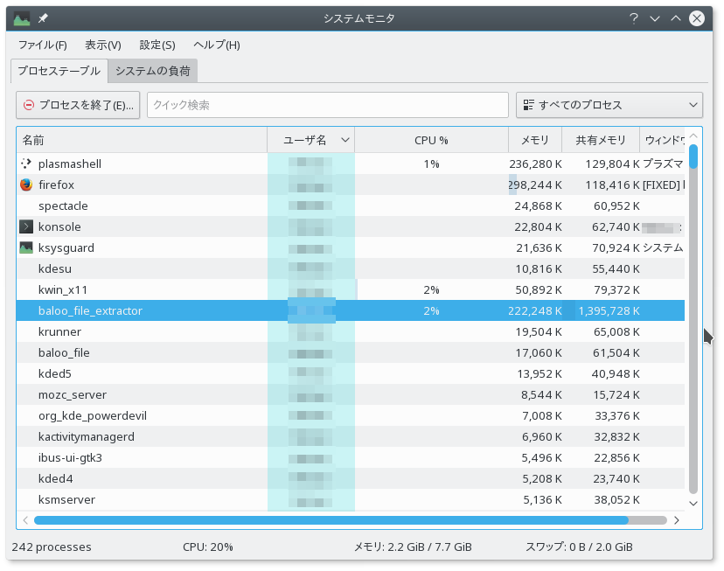
Task: Click the horizontal scrollbar left arrow
Action: click(x=25, y=520)
